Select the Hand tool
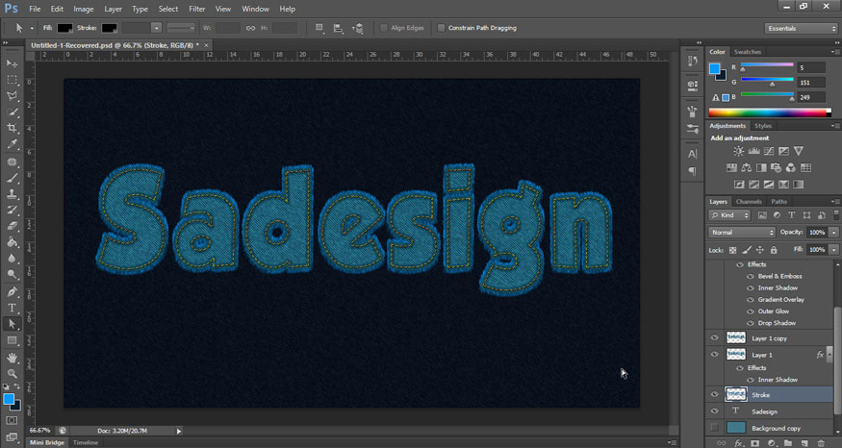Viewport: 842px width, 448px height. [x=12, y=358]
